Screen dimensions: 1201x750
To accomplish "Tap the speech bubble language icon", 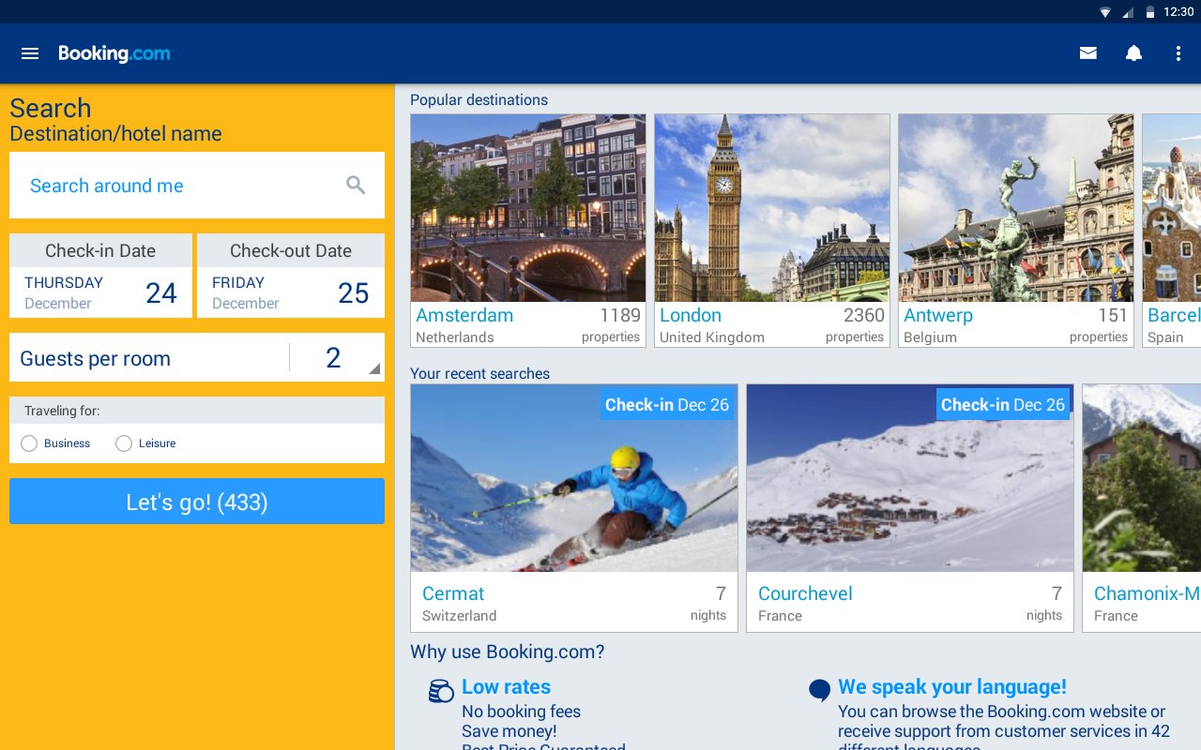I will pyautogui.click(x=819, y=691).
